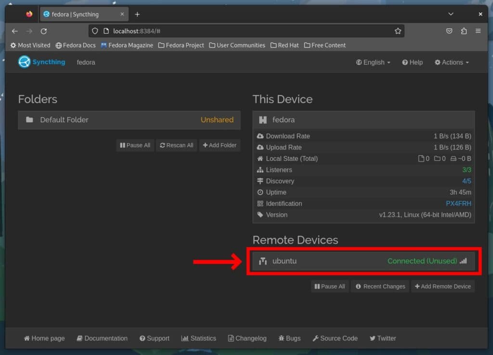Screen dimensions: 493x355
Task: Open the Changelog footer link
Action: tap(247, 338)
